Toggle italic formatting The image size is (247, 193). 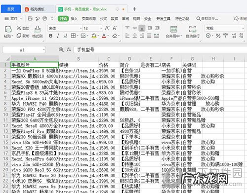[x=58, y=36]
